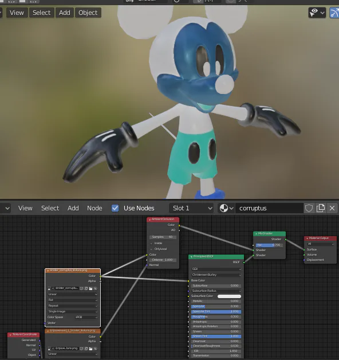Click the white Subsurface Color swatch
This screenshot has width=339, height=360.
pyautogui.click(x=229, y=296)
